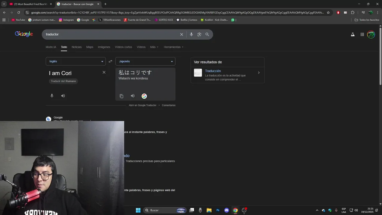Open the tab search dropdown in Chrome
The image size is (382, 215).
(x=4, y=4)
